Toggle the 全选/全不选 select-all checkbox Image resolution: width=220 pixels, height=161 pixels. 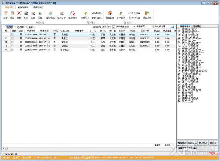4,154
